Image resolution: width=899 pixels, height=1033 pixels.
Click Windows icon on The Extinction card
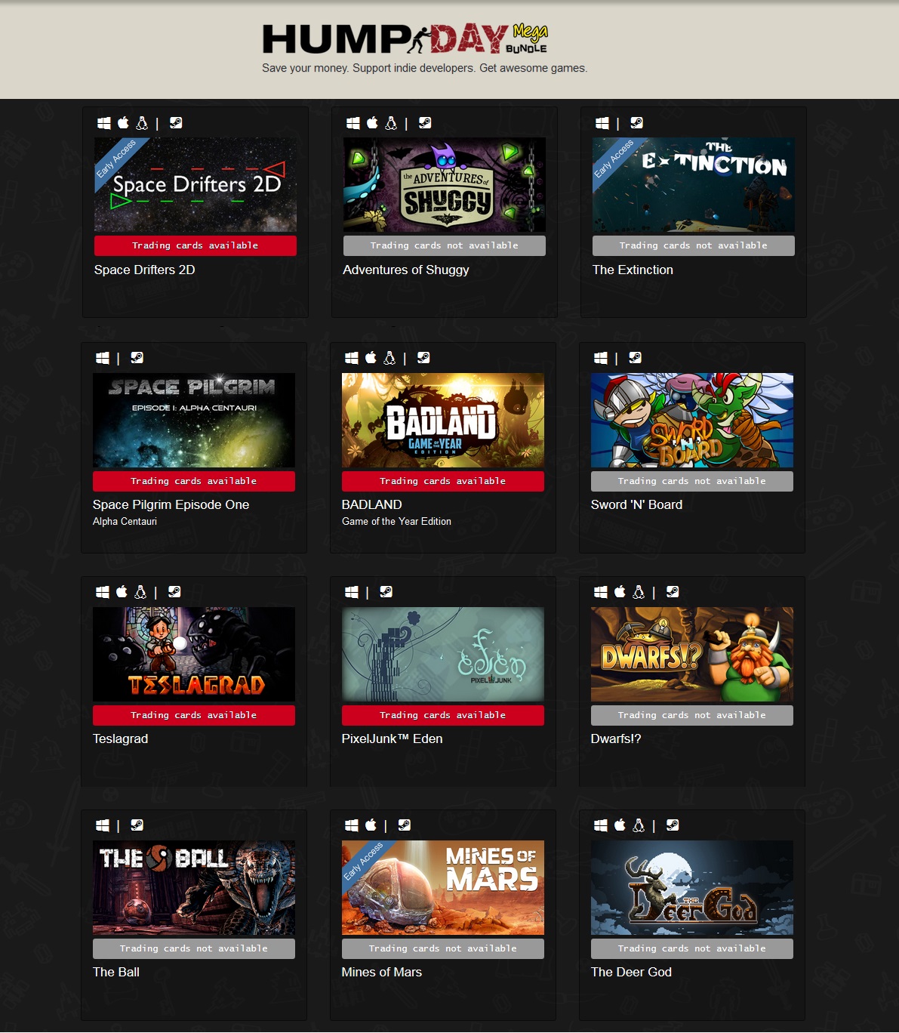(602, 123)
